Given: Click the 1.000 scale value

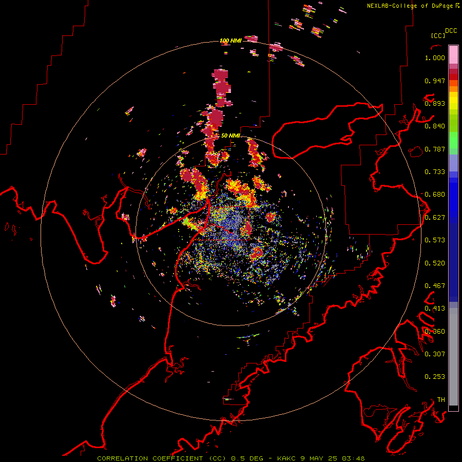Looking at the screenshot, I should point(435,57).
